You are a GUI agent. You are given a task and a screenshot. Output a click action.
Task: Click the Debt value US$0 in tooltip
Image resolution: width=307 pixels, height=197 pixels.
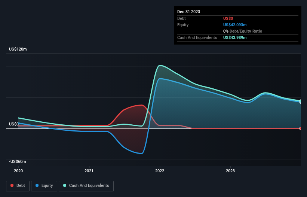pyautogui.click(x=228, y=18)
